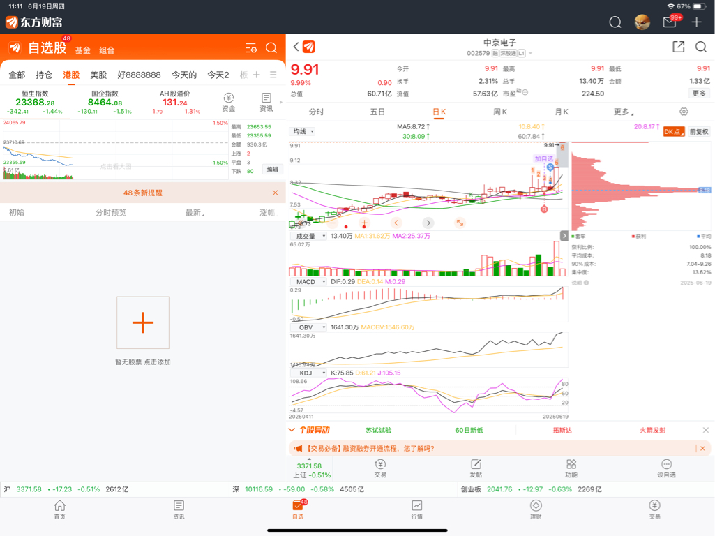Search stocks from stock detail header
The height and width of the screenshot is (536, 715).
(701, 47)
